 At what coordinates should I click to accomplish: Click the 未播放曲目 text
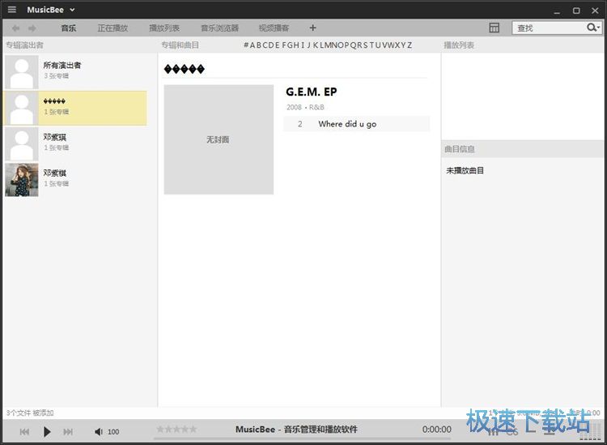click(465, 170)
